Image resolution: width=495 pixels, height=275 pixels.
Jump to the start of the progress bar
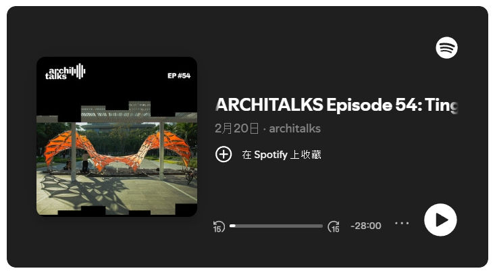230,226
